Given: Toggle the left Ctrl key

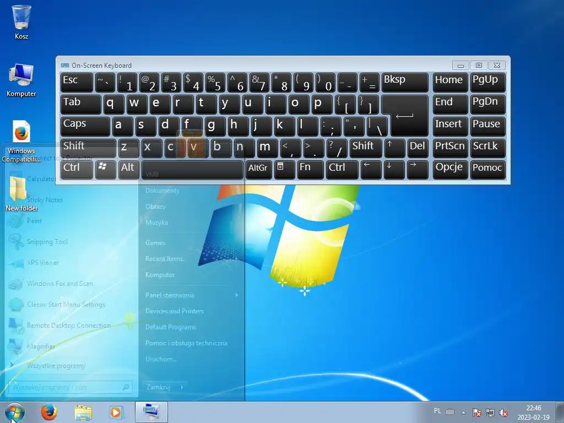Looking at the screenshot, I should coord(76,170).
